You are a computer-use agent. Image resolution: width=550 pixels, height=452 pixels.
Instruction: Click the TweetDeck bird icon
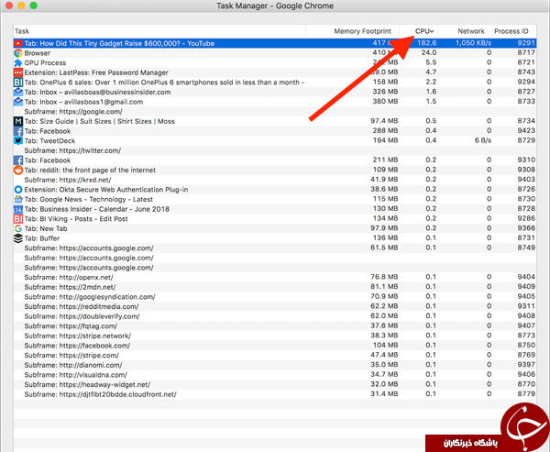coord(18,140)
